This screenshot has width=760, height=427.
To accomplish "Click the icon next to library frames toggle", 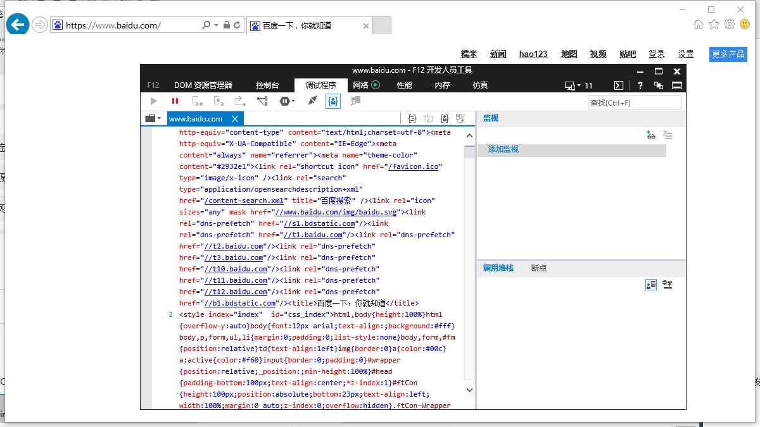I will pyautogui.click(x=668, y=285).
